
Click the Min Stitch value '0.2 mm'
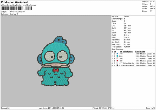127,42
